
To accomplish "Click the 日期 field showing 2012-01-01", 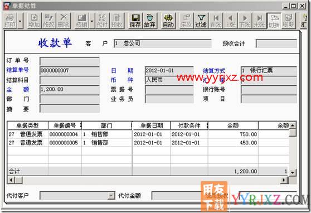I will coord(169,71).
